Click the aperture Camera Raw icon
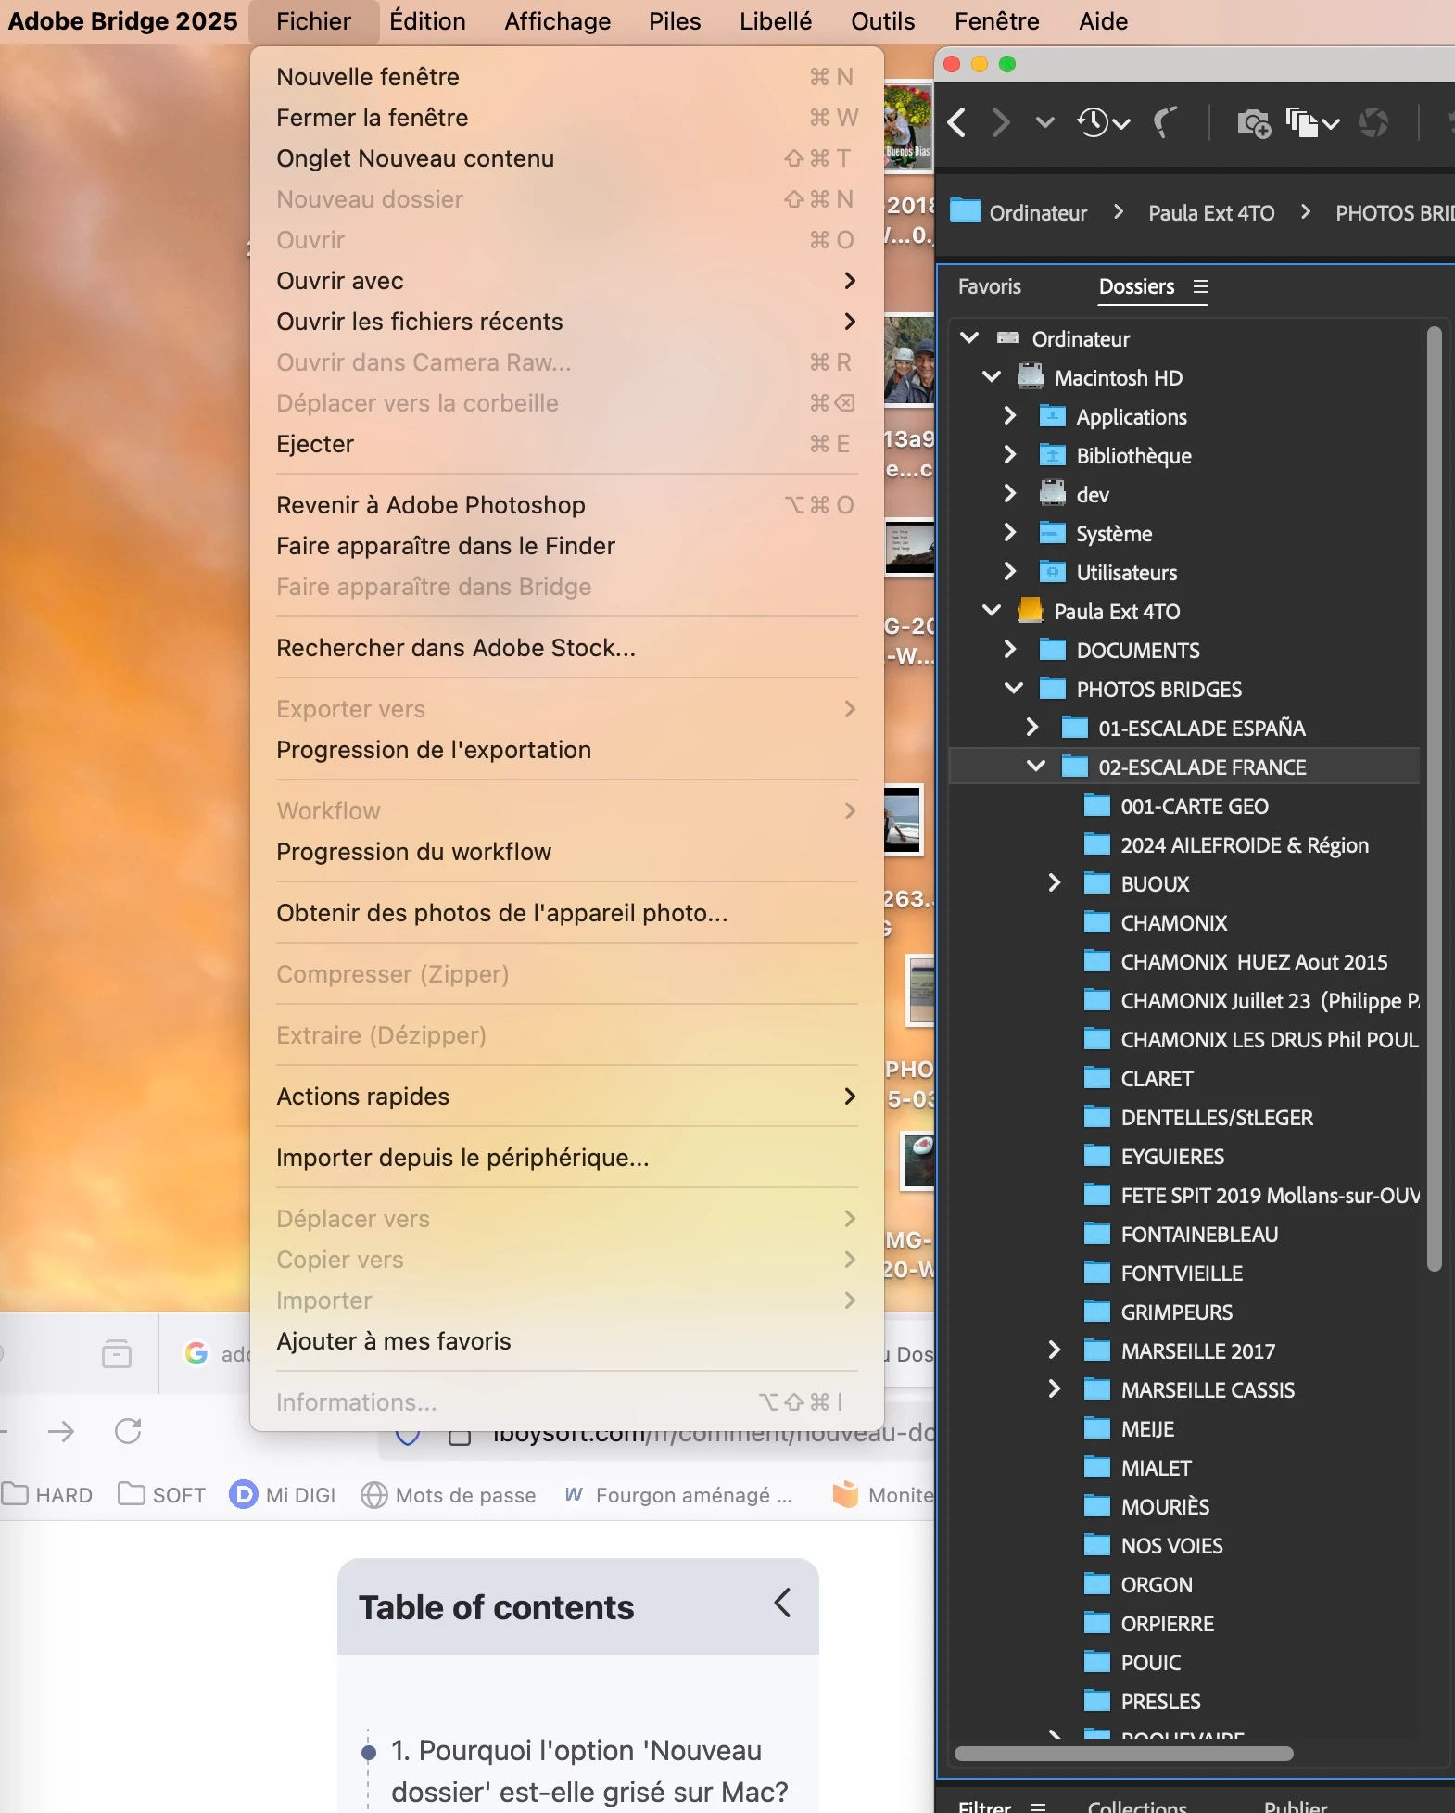The image size is (1455, 1813). coord(1373,122)
